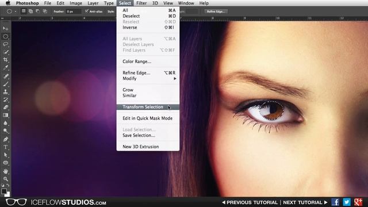
Task: Open the Apple menu
Action: click(x=8, y=3)
